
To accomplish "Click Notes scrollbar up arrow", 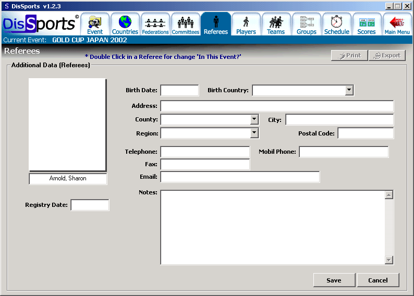I will tap(388, 195).
